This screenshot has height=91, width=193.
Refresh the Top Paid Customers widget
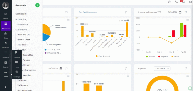tap(126, 12)
